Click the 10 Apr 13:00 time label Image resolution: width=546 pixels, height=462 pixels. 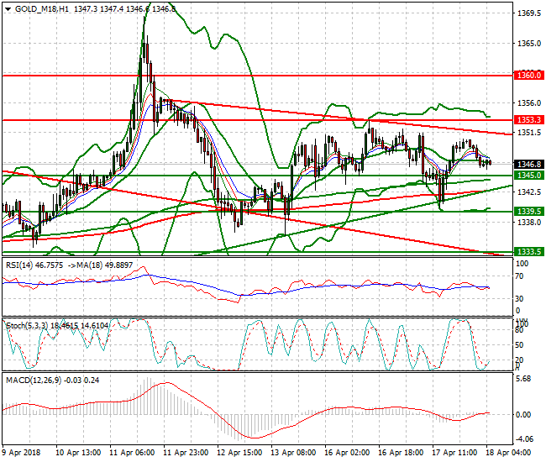pos(78,453)
